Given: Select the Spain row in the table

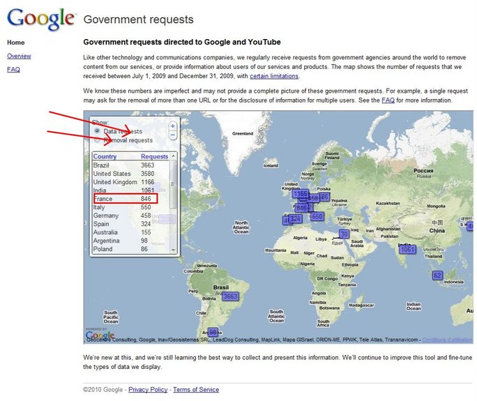Looking at the screenshot, I should 131,224.
